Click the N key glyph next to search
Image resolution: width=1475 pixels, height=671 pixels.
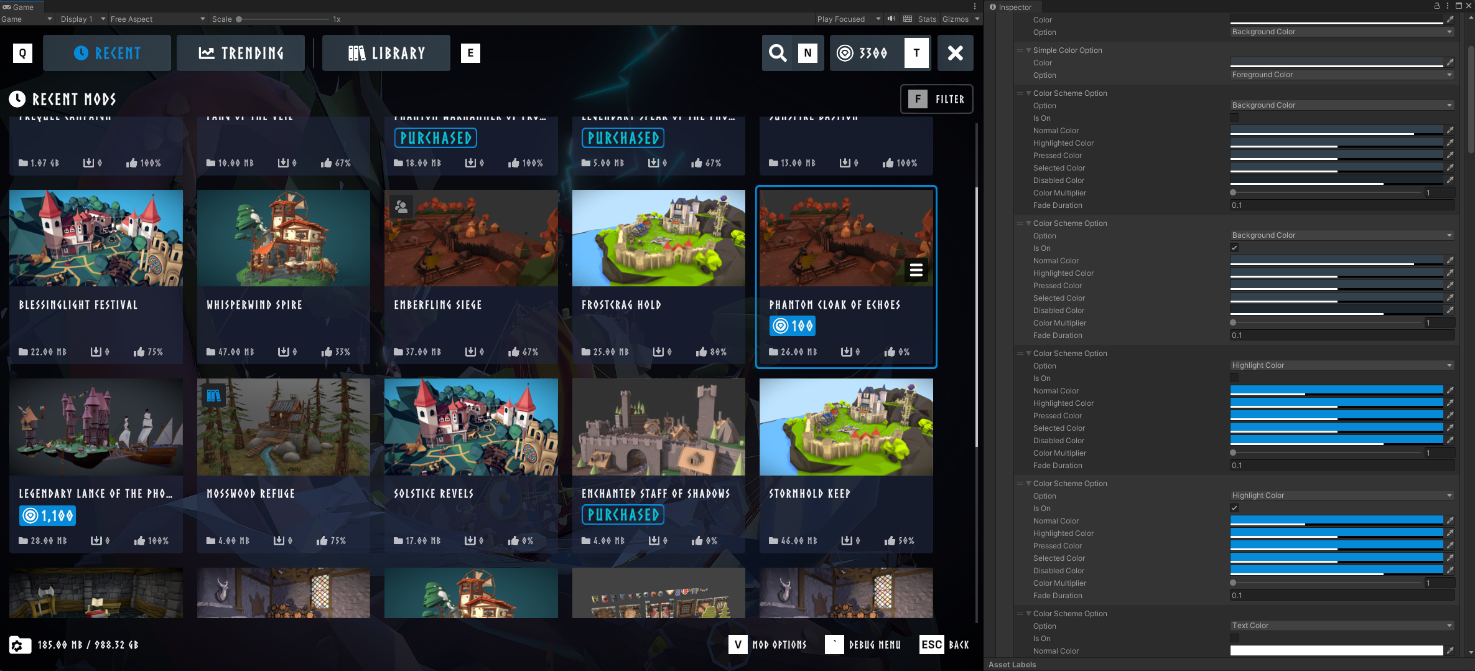tap(807, 53)
